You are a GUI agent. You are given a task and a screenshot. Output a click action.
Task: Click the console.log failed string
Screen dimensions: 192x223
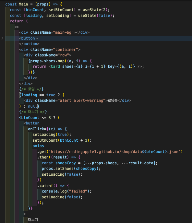[x=78, y=191]
